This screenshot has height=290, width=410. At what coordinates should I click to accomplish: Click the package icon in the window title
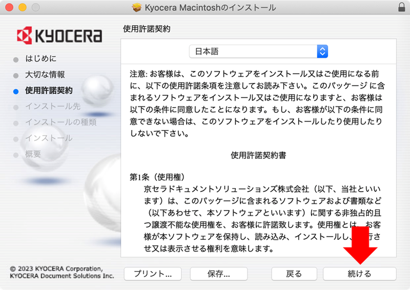(136, 7)
